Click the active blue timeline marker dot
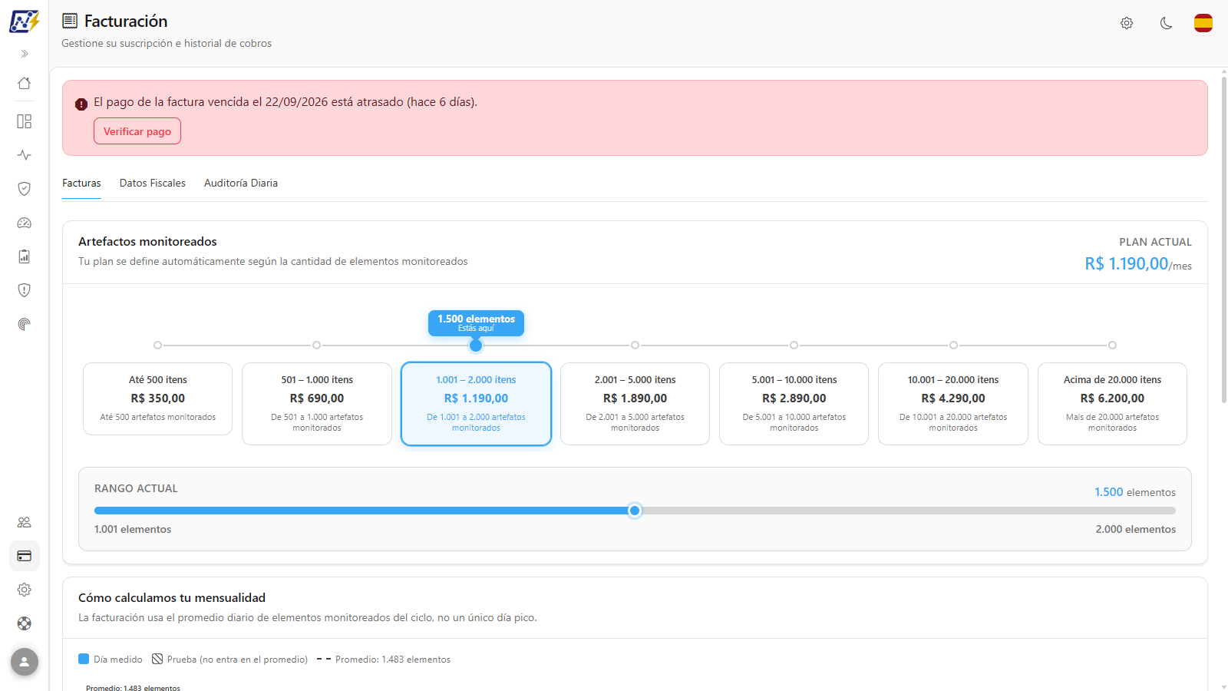The width and height of the screenshot is (1228, 691). (476, 345)
